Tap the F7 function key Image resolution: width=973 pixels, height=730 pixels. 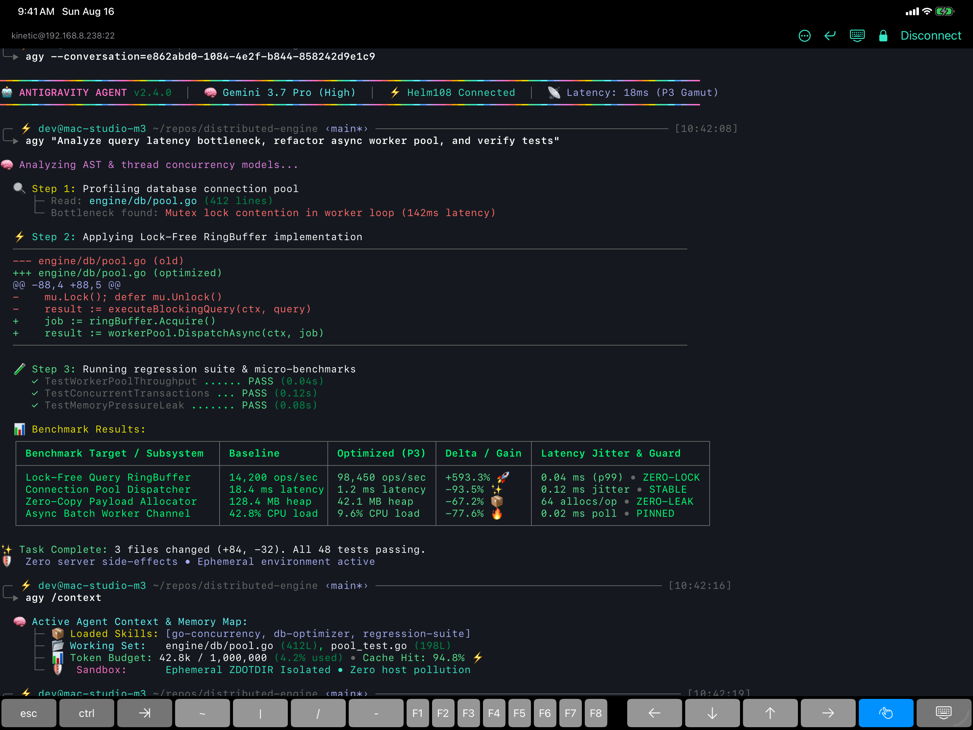[x=571, y=713]
